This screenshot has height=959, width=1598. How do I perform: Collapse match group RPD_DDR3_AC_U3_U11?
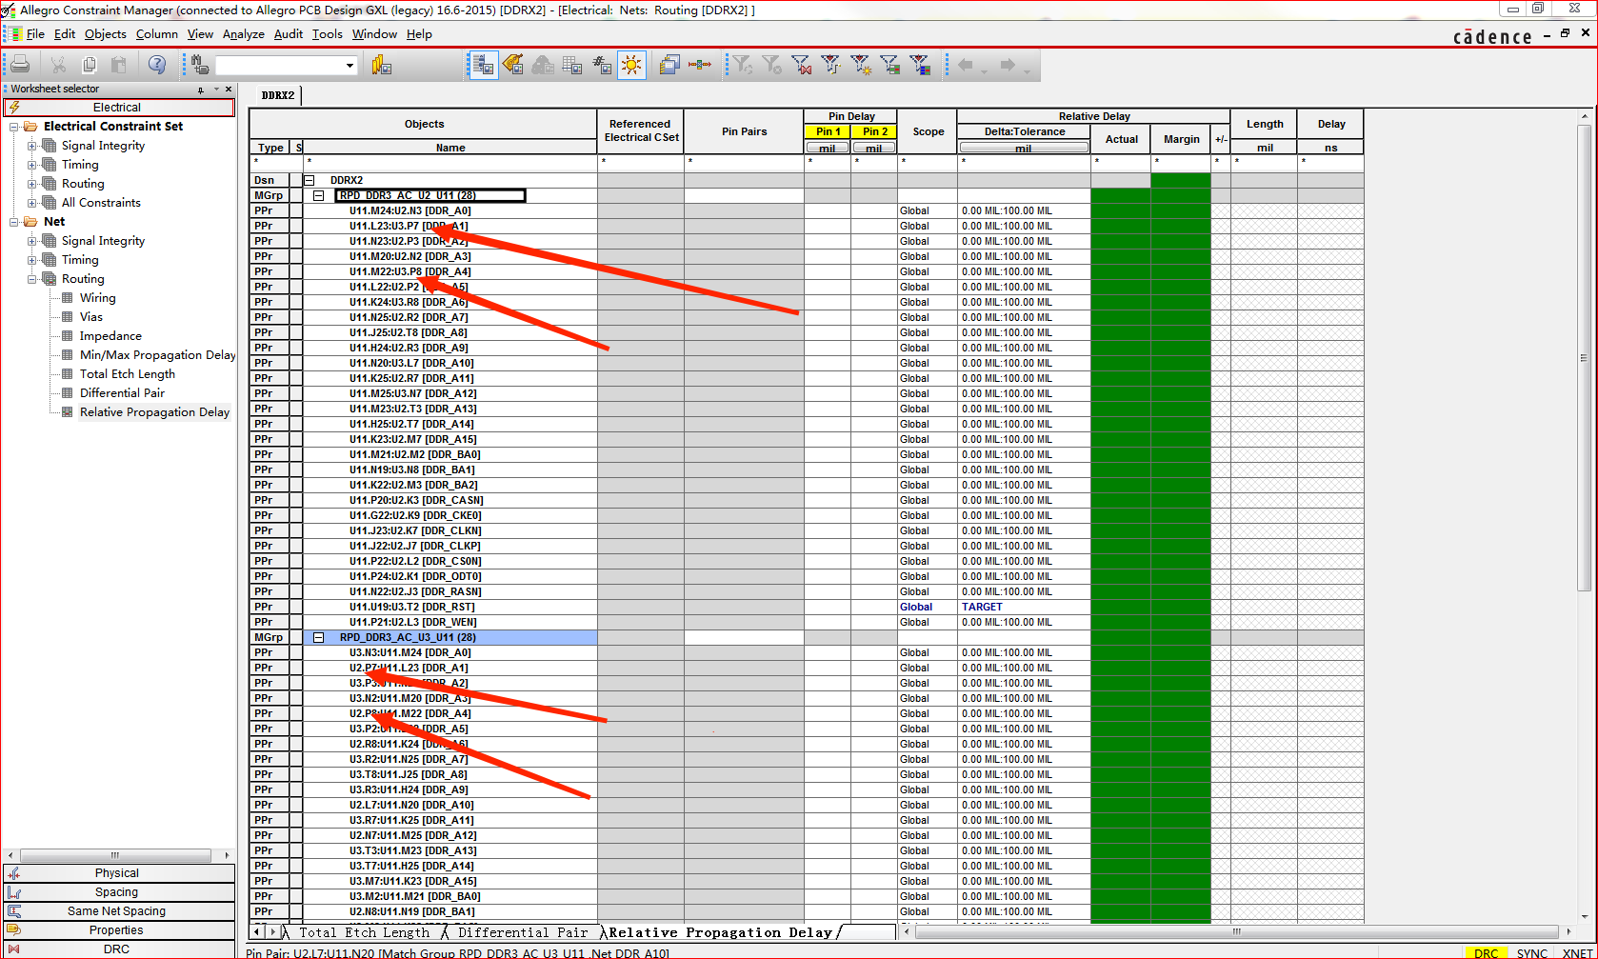tap(319, 637)
